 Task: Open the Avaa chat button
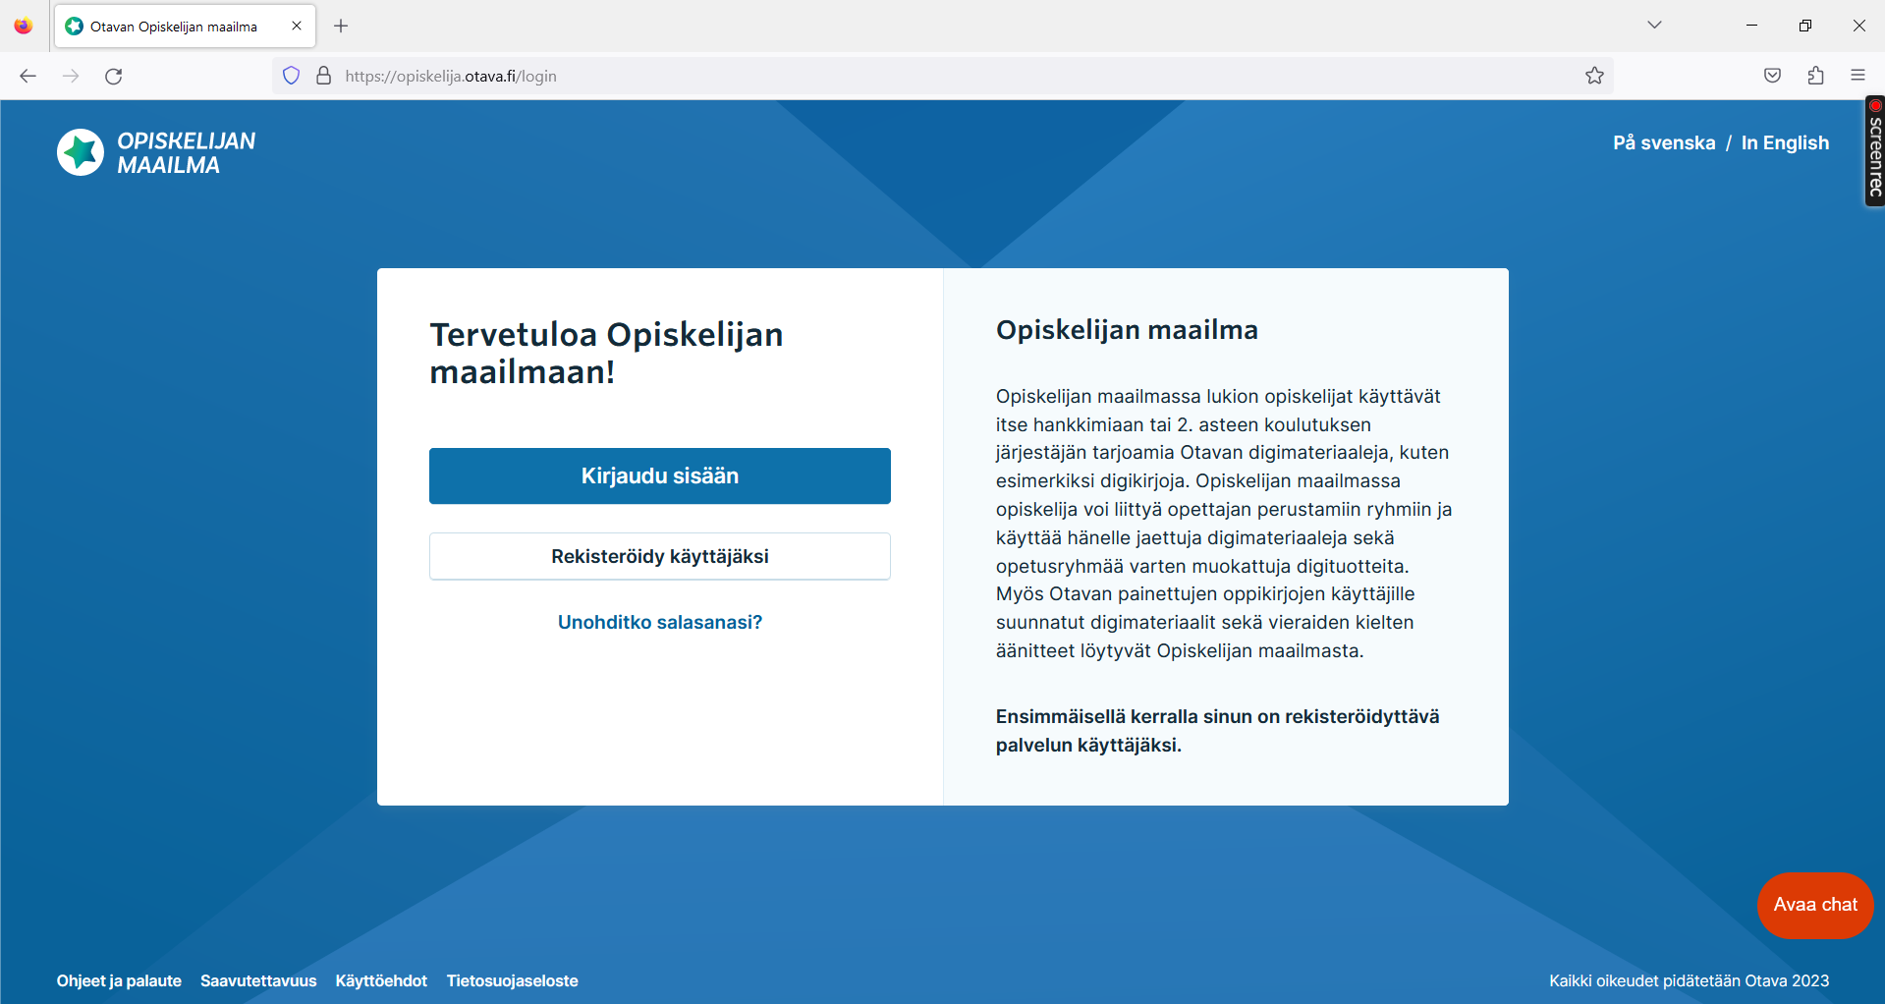point(1815,905)
